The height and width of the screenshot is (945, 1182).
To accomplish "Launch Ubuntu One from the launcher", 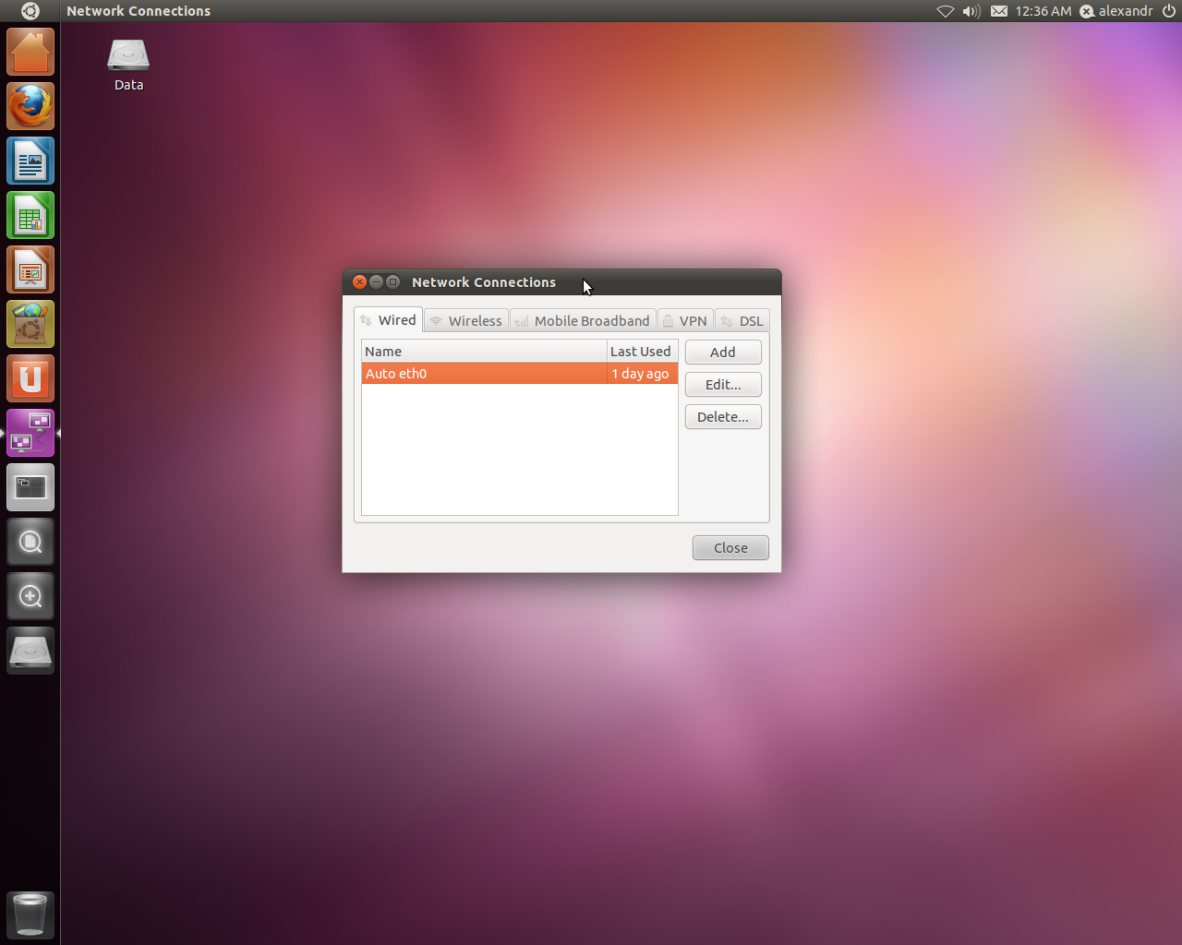I will 30,379.
